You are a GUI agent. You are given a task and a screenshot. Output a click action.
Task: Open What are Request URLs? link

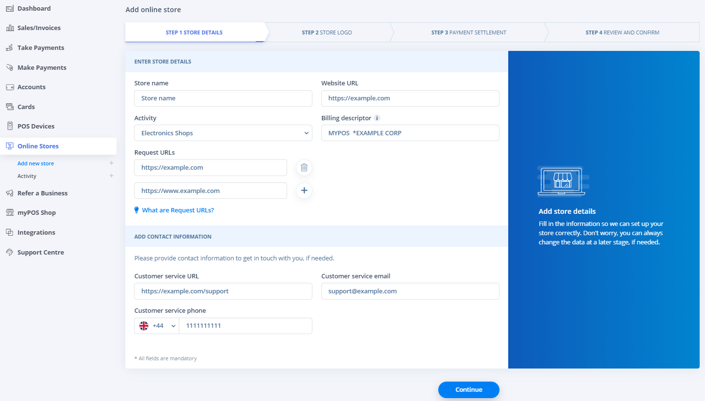(178, 210)
